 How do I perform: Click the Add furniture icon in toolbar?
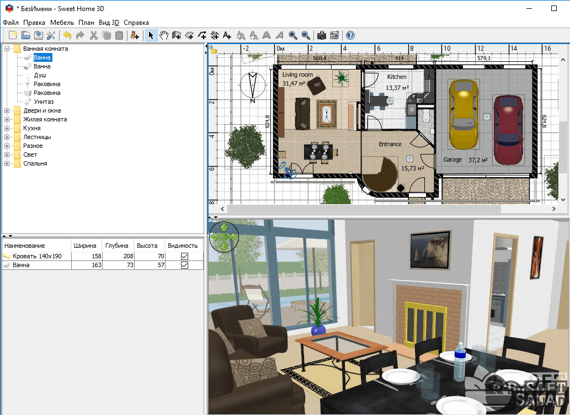click(x=135, y=36)
